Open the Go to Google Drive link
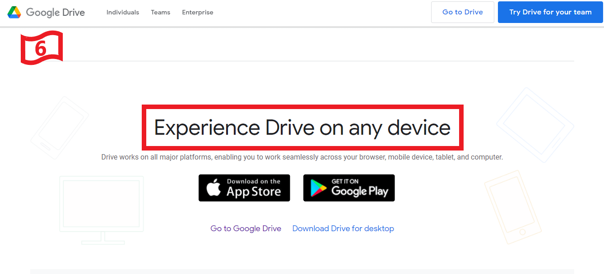Screen dimensions: 604x274 pos(246,228)
